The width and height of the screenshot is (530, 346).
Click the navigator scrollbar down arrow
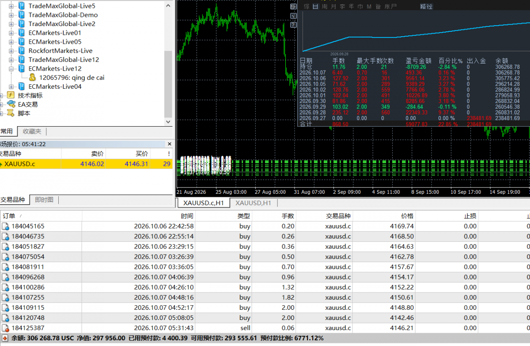tap(168, 121)
